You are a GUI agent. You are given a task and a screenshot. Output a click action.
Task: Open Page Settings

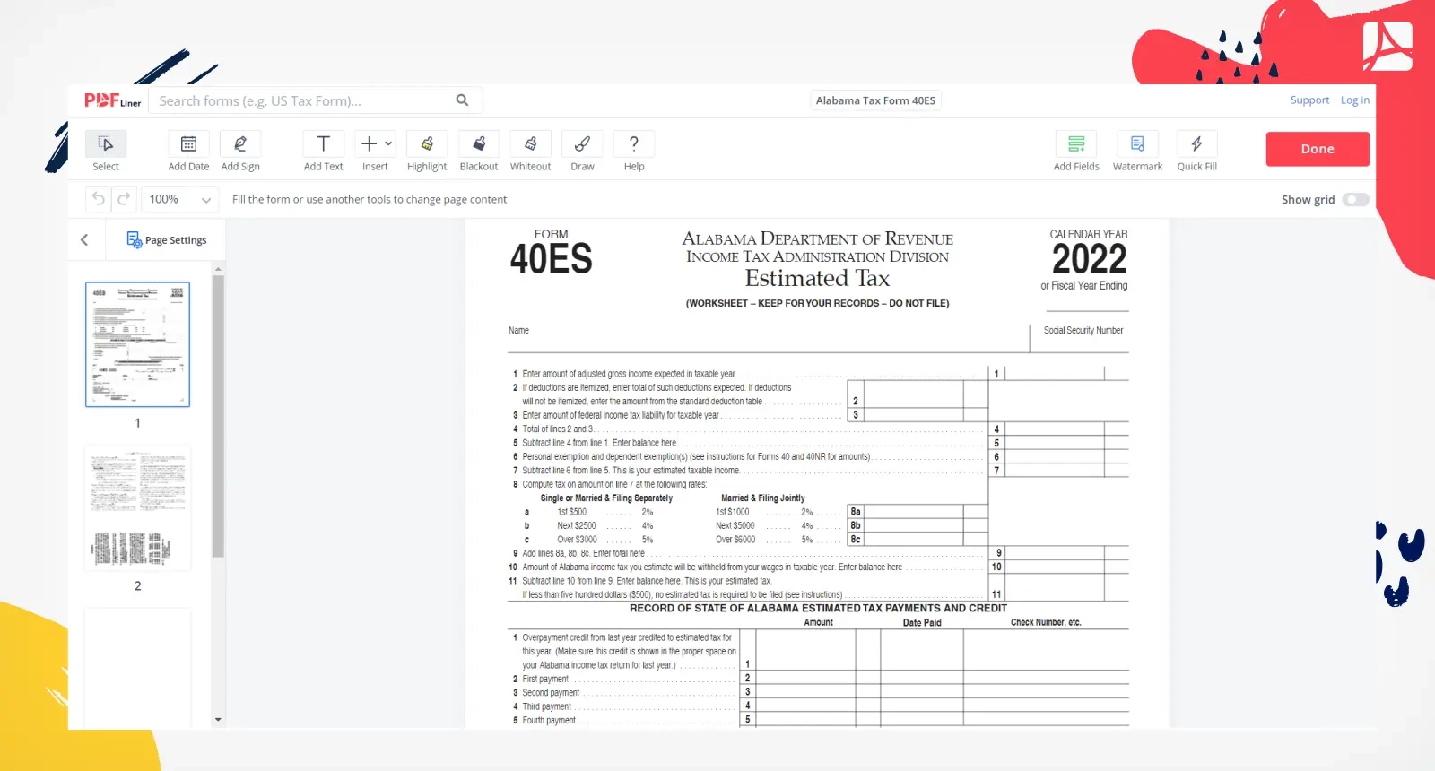click(x=167, y=240)
